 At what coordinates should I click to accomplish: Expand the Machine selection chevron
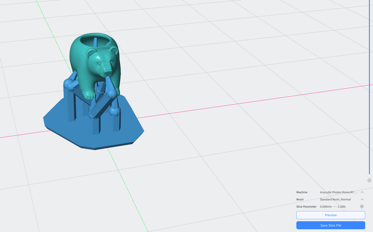pyautogui.click(x=362, y=192)
